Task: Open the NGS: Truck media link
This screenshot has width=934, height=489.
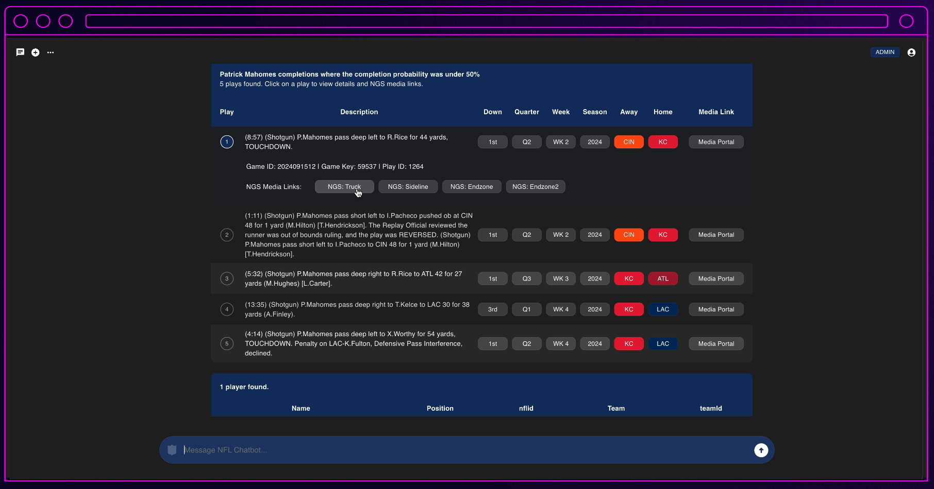Action: tap(344, 186)
